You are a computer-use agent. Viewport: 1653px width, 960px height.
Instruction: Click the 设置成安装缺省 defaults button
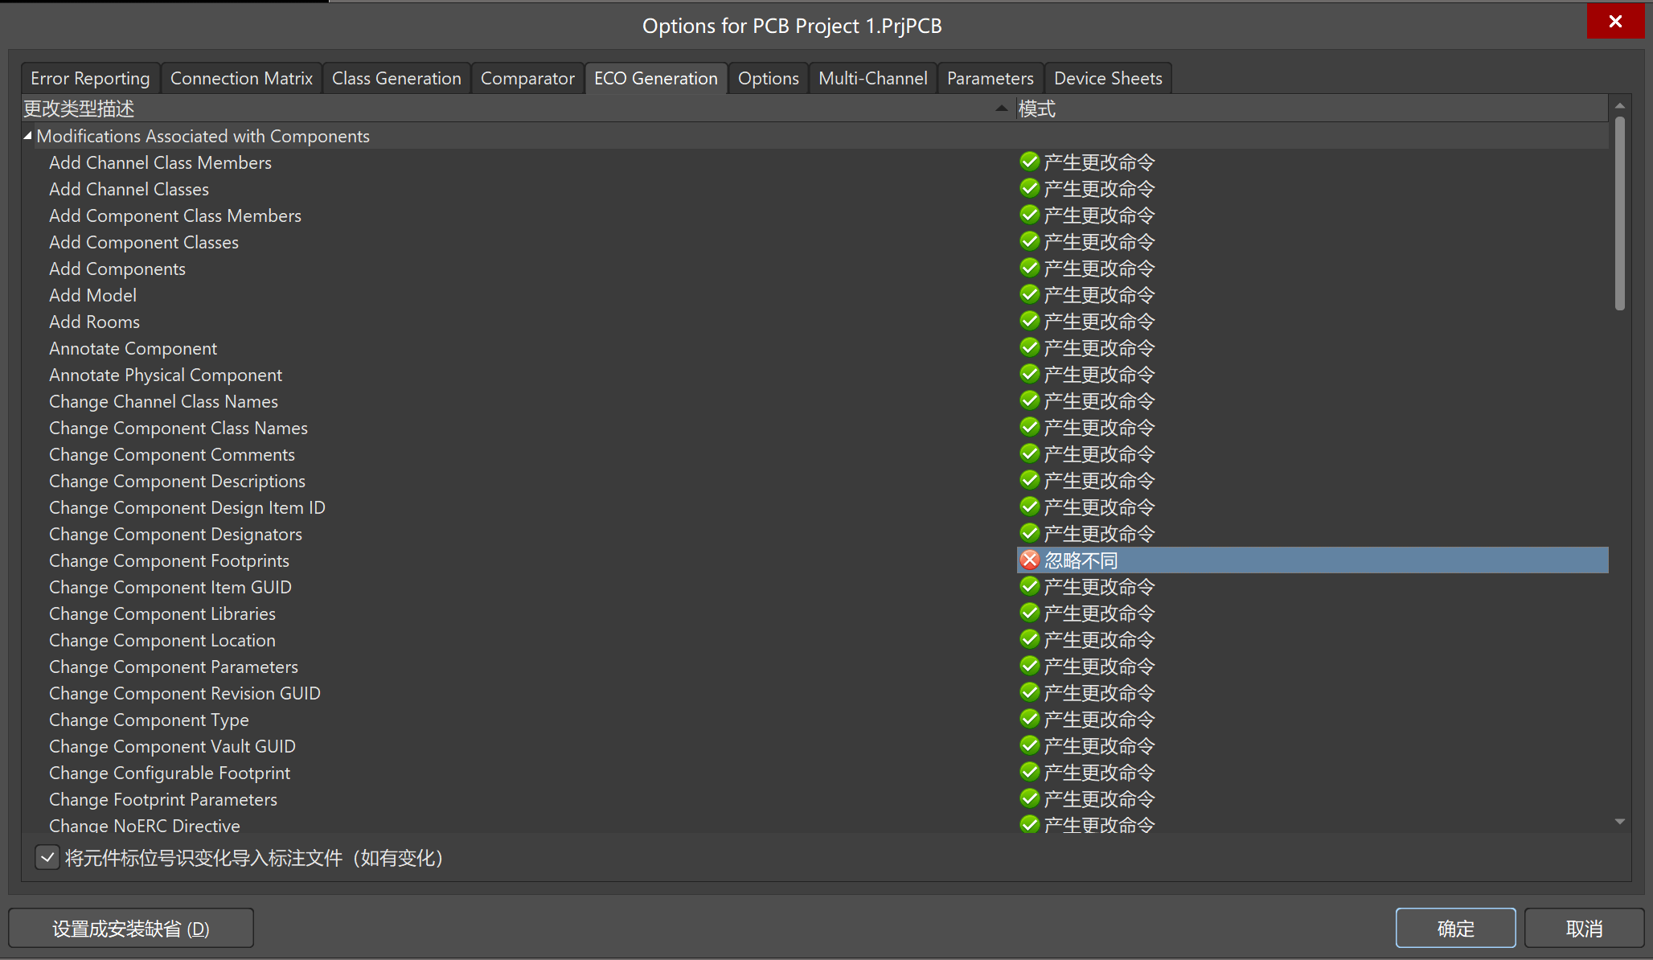tap(131, 929)
